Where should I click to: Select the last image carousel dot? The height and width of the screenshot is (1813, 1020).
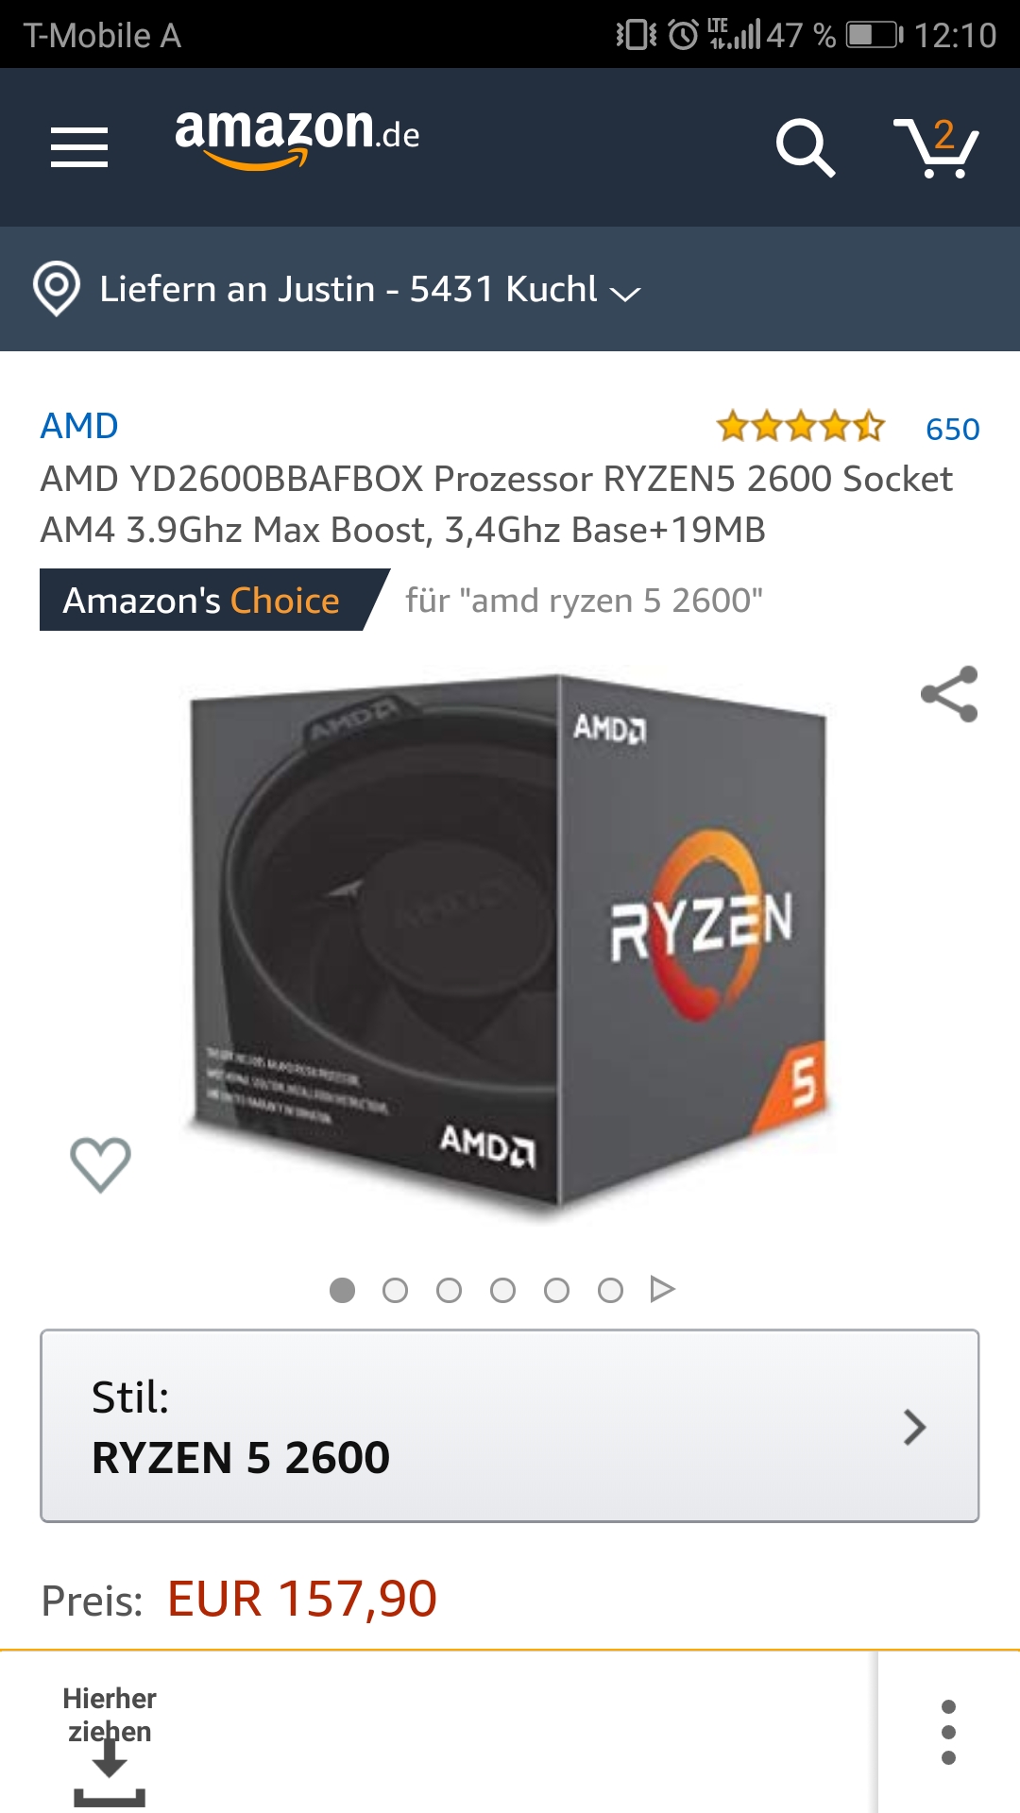pos(610,1290)
